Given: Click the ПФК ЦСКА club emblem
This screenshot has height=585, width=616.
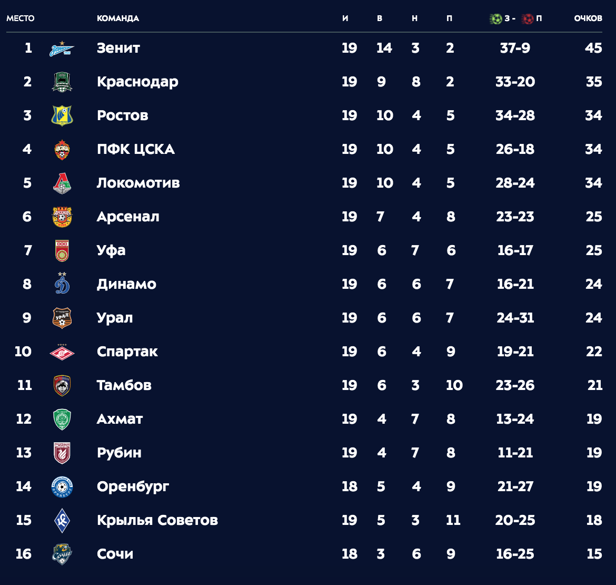Looking at the screenshot, I should (62, 150).
